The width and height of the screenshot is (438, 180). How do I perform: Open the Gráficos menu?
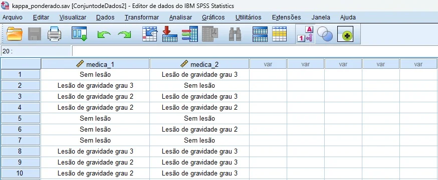coord(213,17)
